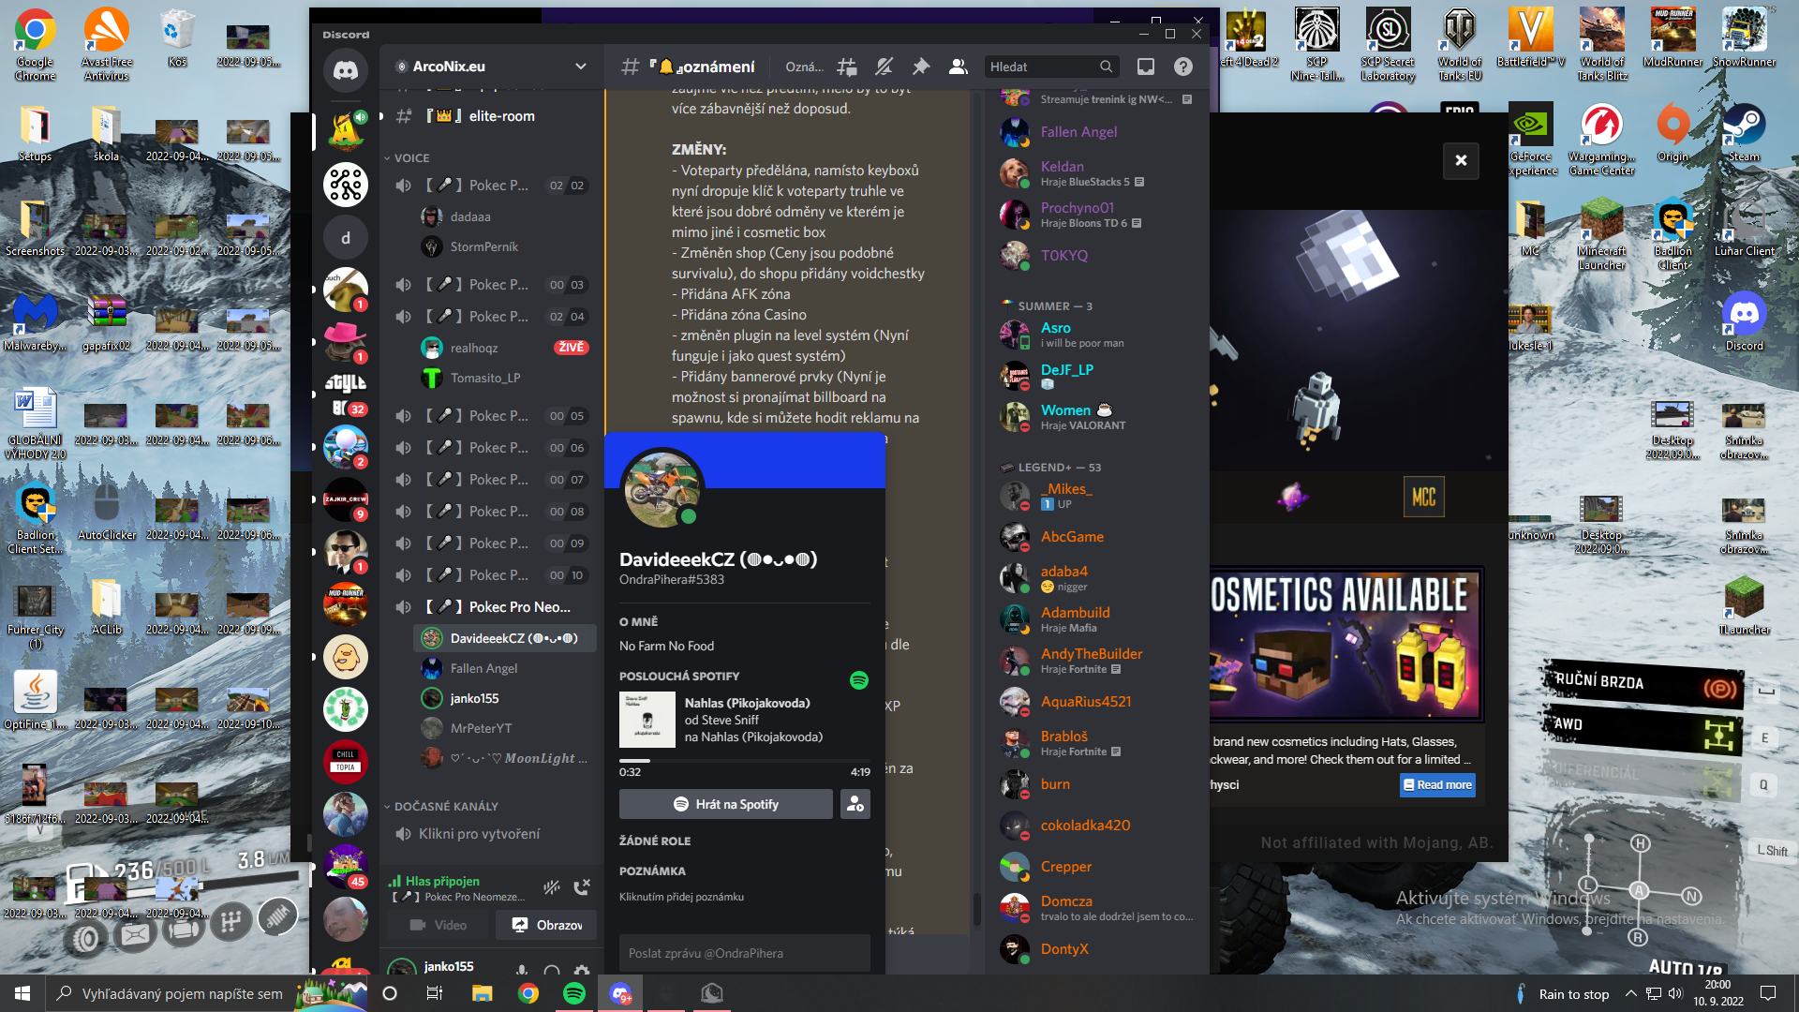This screenshot has height=1012, width=1799.
Task: Open the Discord inbox icon
Action: click(1145, 67)
